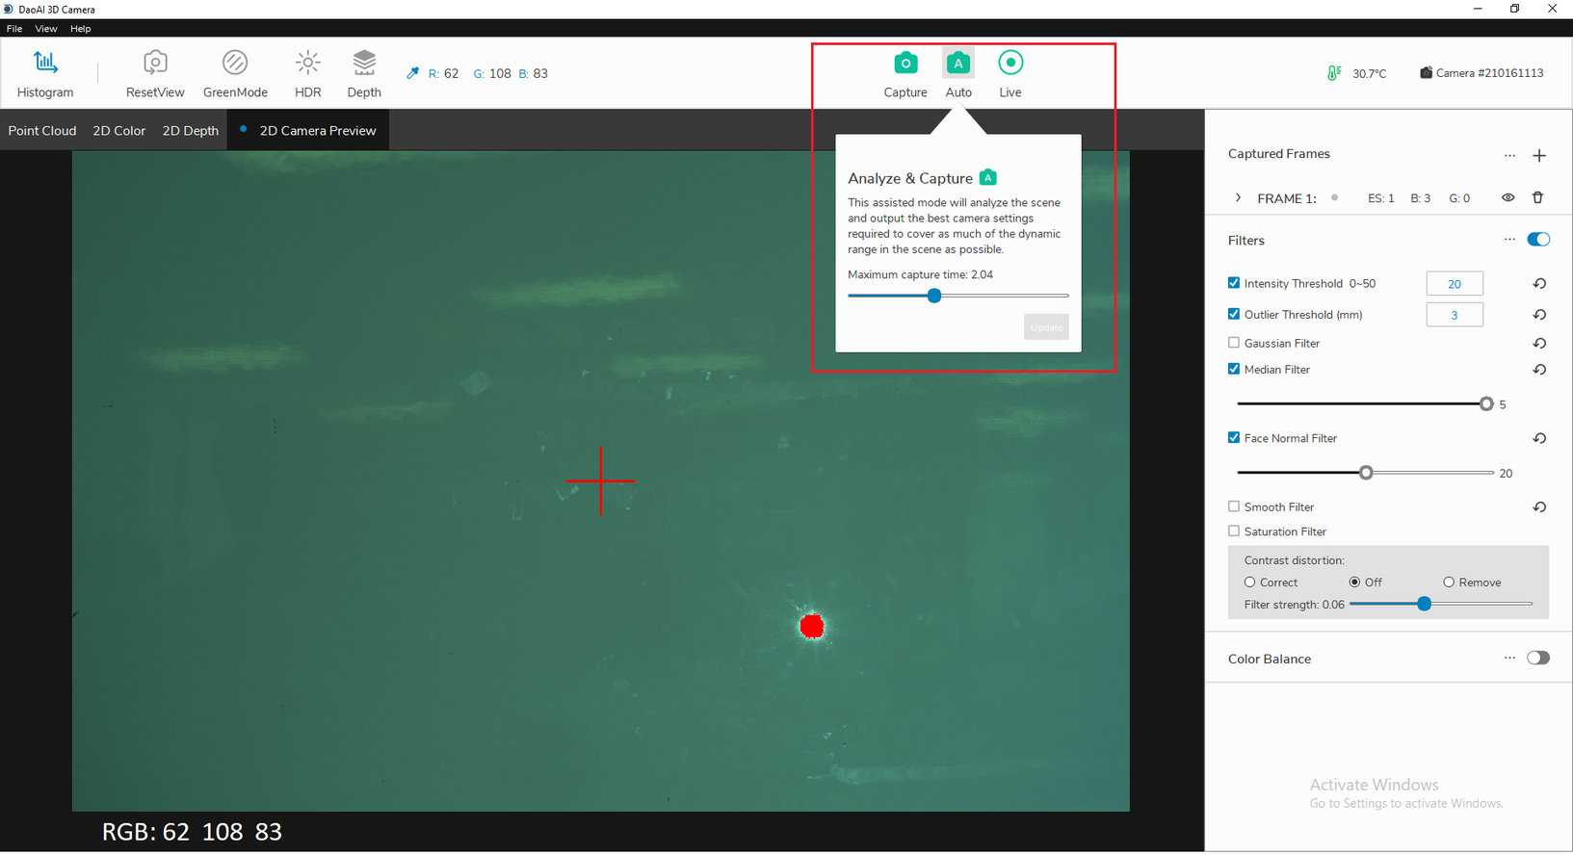
Task: Open the Color Balance options menu
Action: pyautogui.click(x=1509, y=658)
